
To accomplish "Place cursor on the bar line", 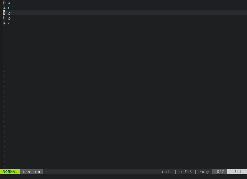I will click(x=7, y=7).
